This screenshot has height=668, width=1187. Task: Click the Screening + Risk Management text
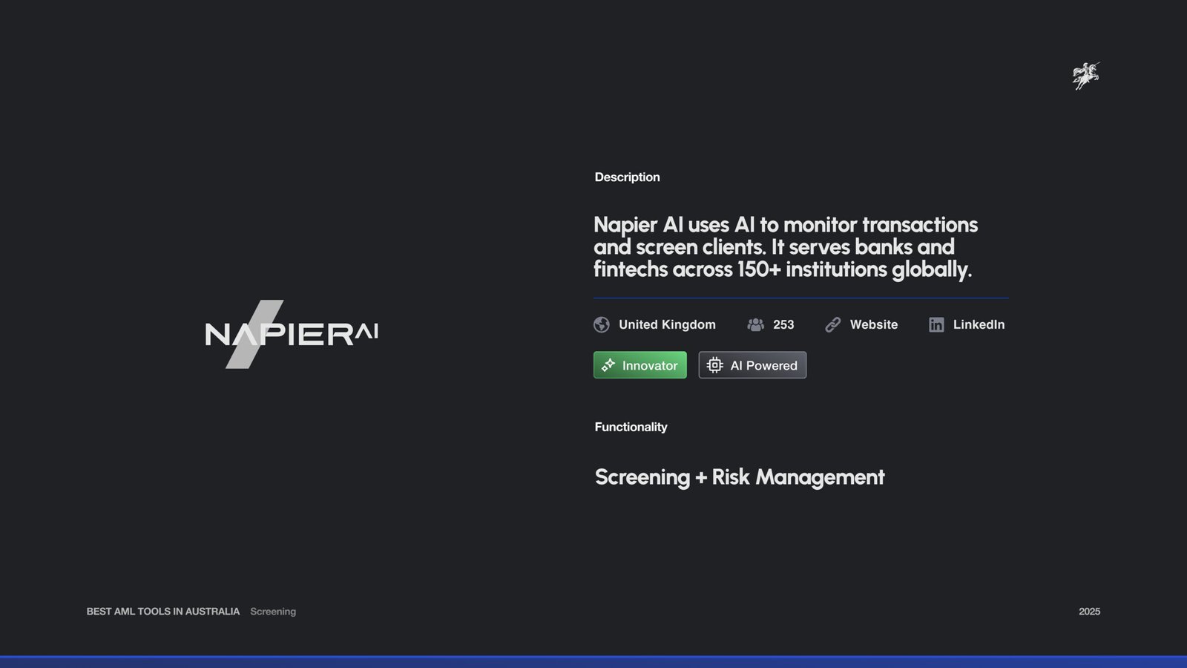point(740,477)
